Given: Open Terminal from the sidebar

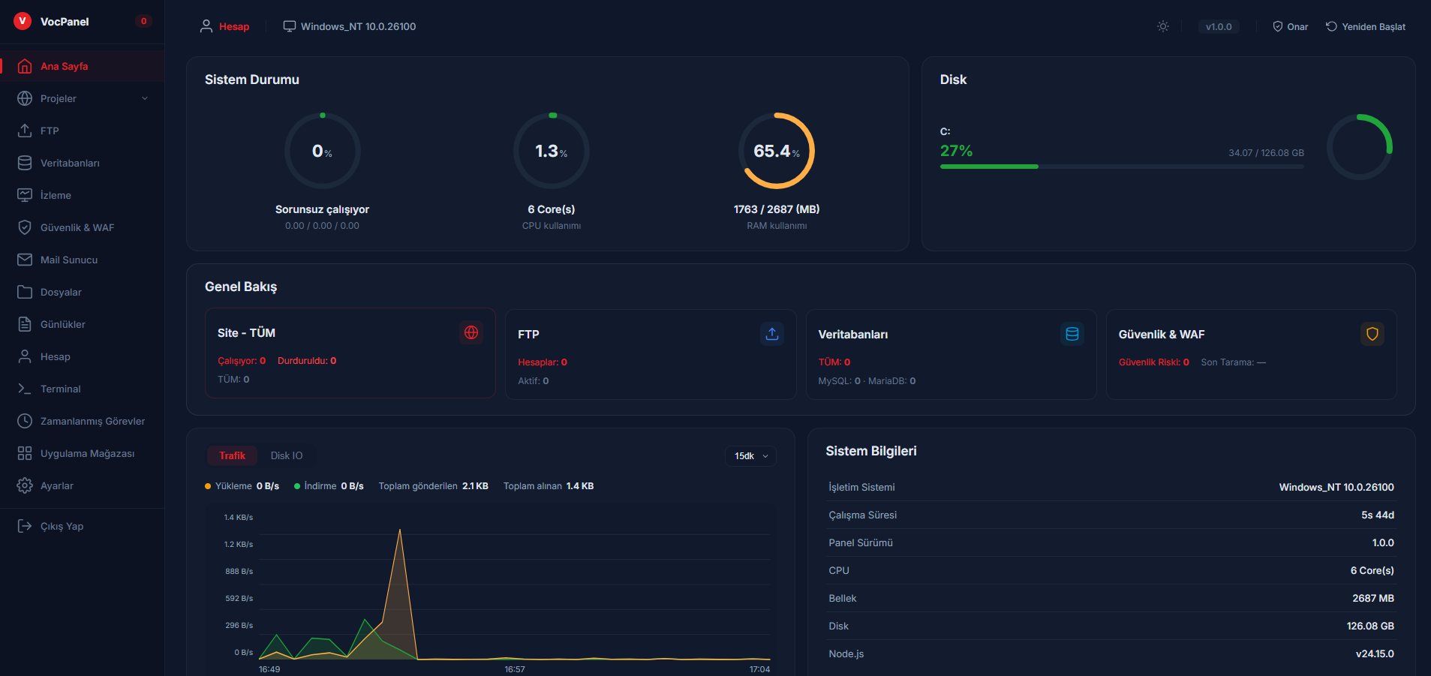Looking at the screenshot, I should click(60, 389).
